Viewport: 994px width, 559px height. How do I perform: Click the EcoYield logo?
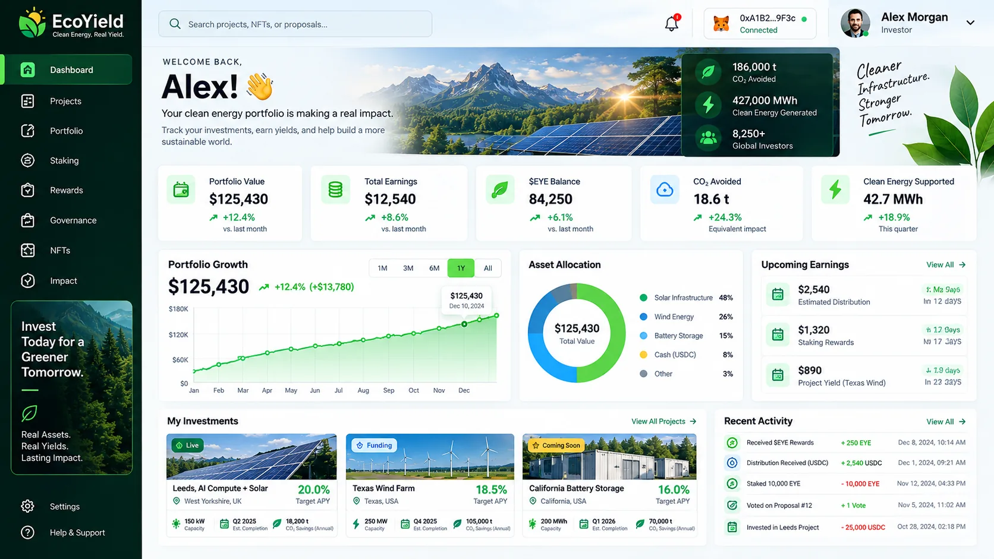(71, 24)
